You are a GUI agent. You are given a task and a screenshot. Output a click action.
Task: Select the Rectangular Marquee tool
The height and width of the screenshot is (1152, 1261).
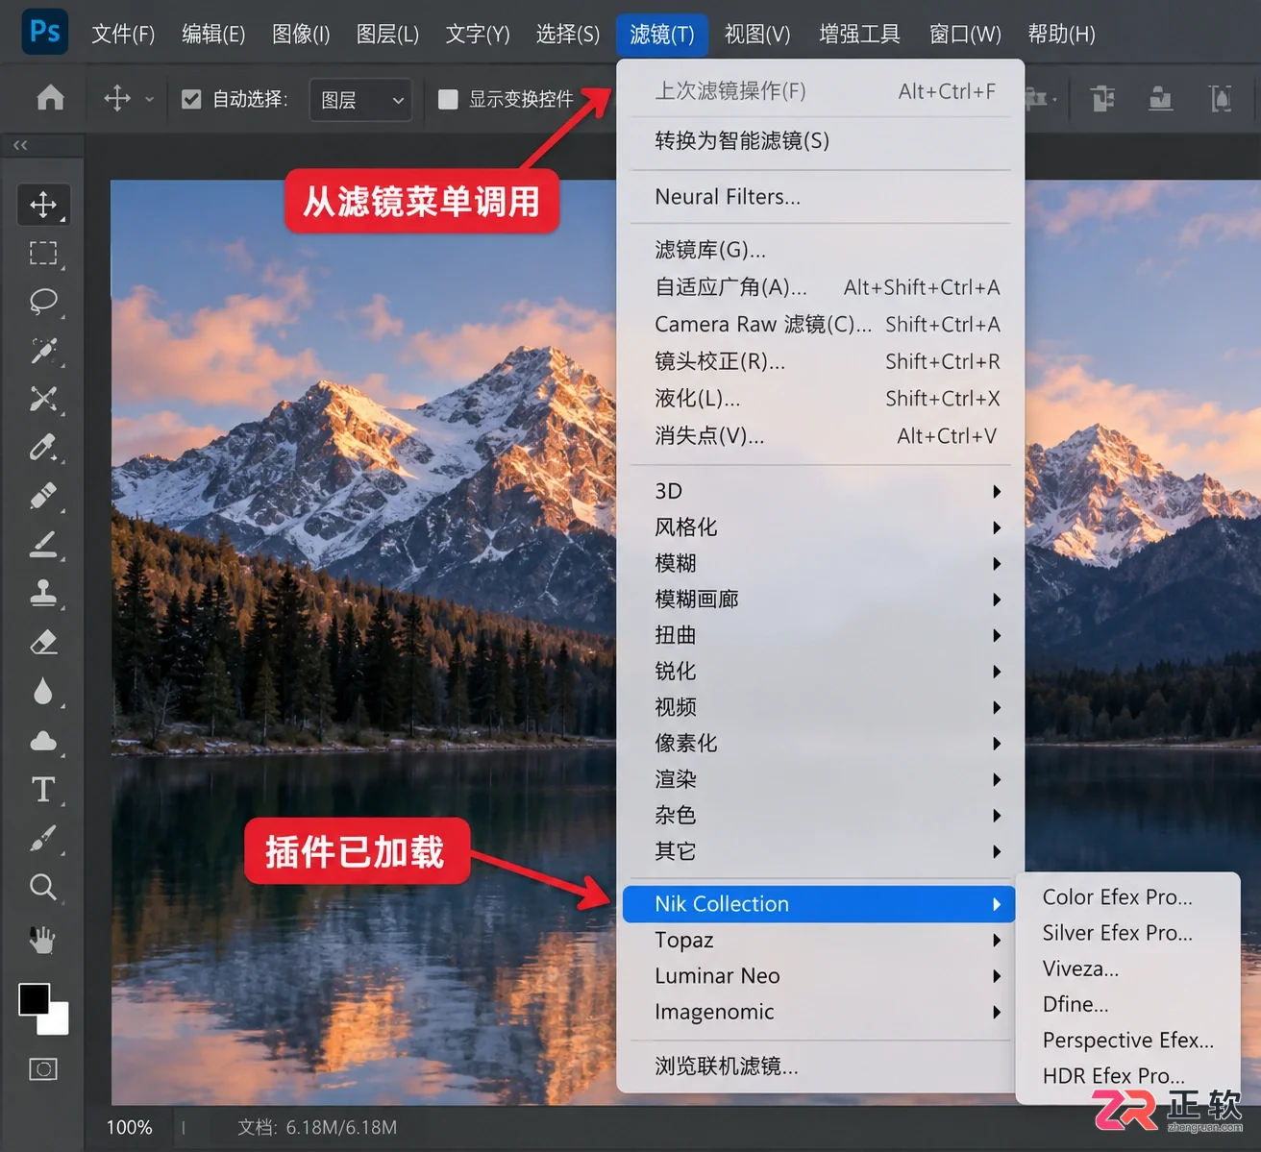tap(43, 253)
